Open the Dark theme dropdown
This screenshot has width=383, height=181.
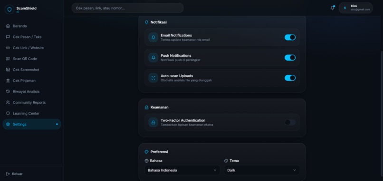pos(262,170)
